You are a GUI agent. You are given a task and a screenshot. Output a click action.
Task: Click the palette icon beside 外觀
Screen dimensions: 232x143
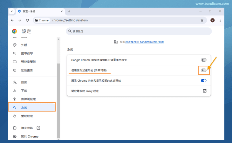coord(15,45)
